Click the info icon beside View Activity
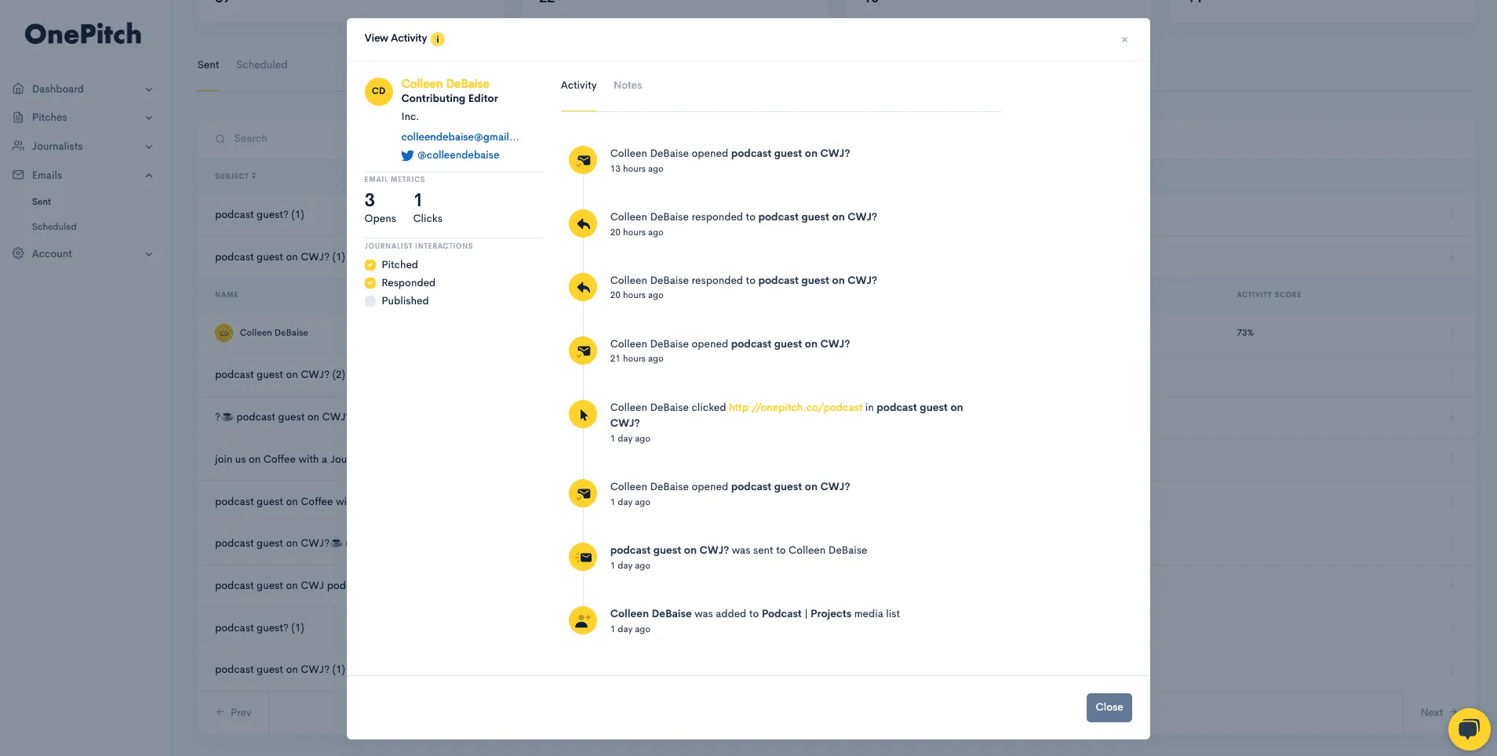The width and height of the screenshot is (1497, 756). pos(438,39)
